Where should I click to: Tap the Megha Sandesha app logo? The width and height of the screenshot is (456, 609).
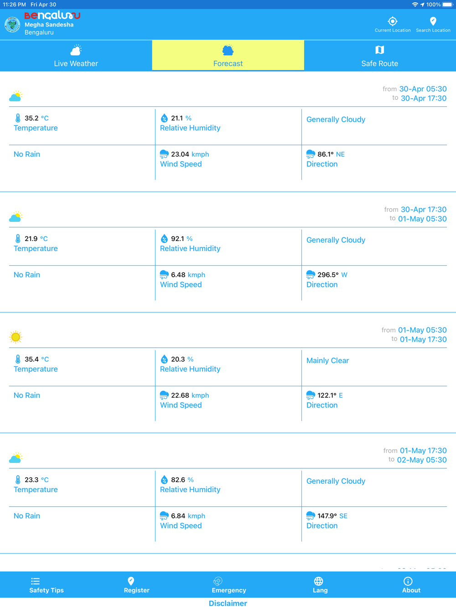(12, 25)
